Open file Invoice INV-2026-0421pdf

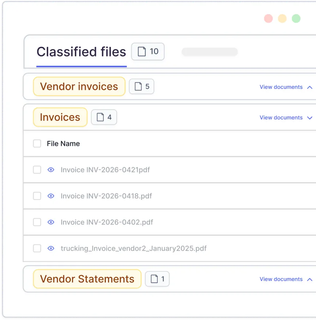[105, 170]
